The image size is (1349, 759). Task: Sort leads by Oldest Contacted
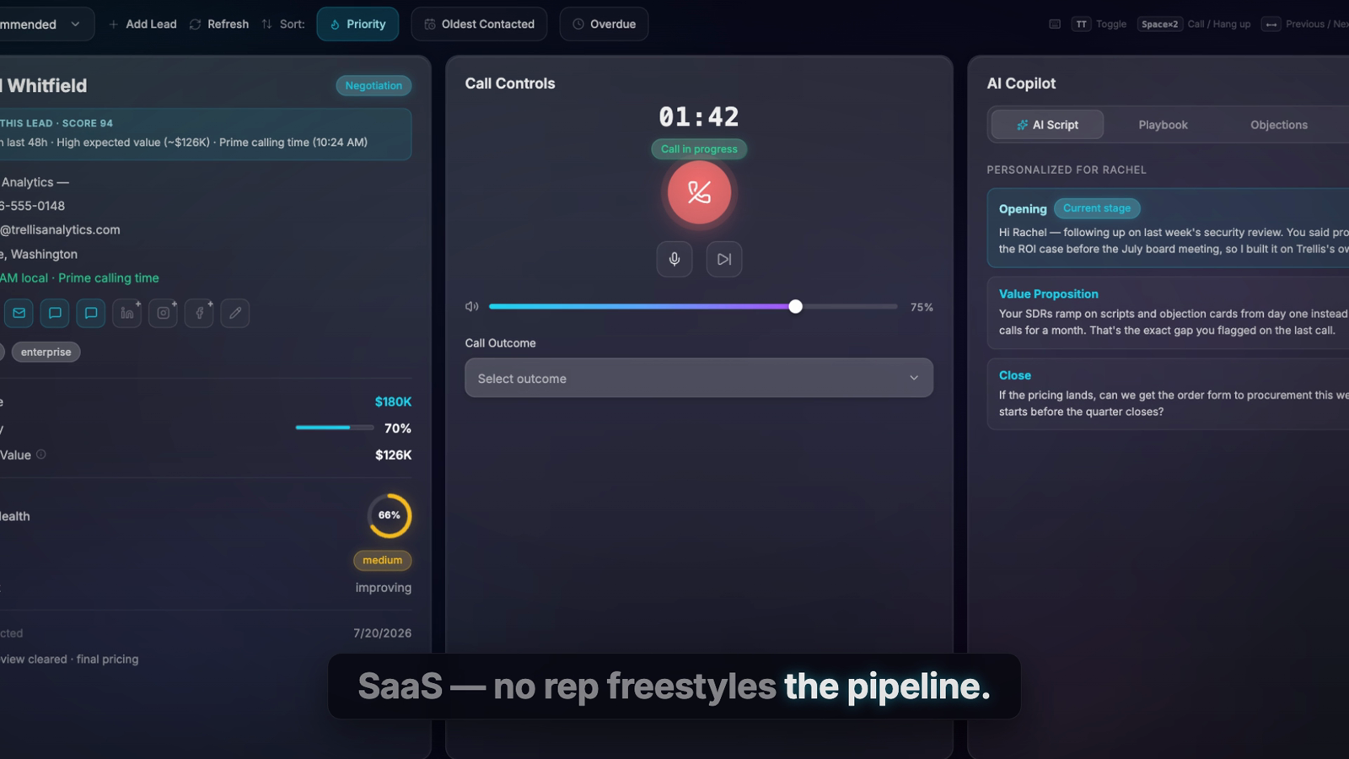(x=479, y=24)
